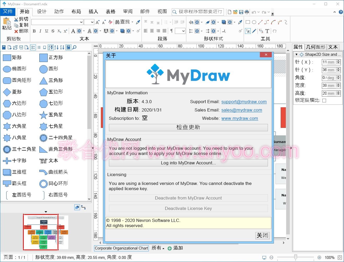Click New document icon in quick toolbar
The image size is (344, 262).
point(229,12)
